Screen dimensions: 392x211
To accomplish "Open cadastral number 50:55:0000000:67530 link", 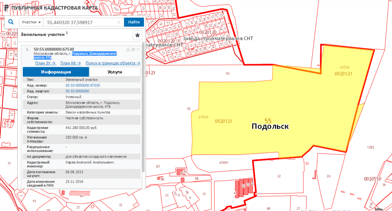I will 83,85.
